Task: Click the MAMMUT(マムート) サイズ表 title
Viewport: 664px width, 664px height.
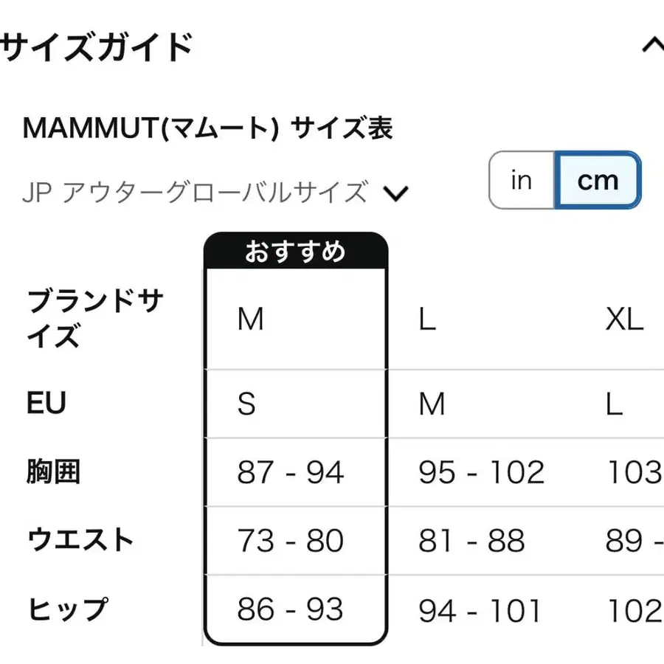Action: [x=208, y=129]
